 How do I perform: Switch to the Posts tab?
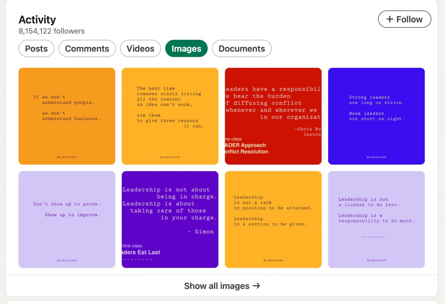[x=36, y=49]
